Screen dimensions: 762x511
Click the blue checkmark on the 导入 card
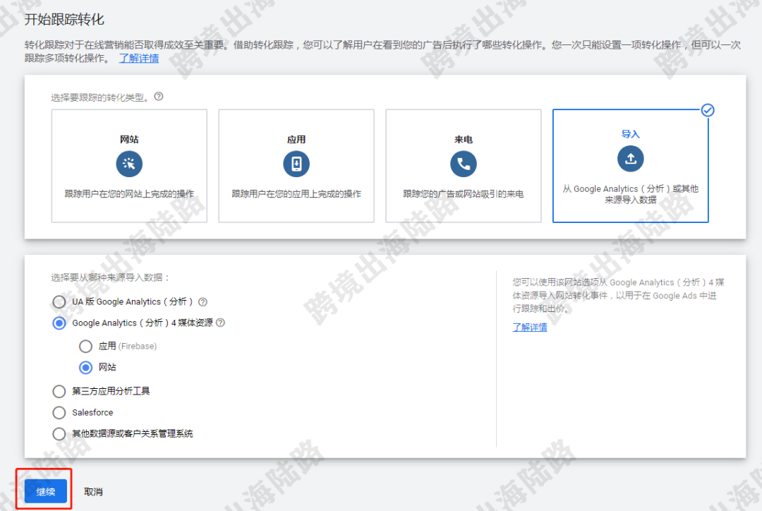coord(708,110)
